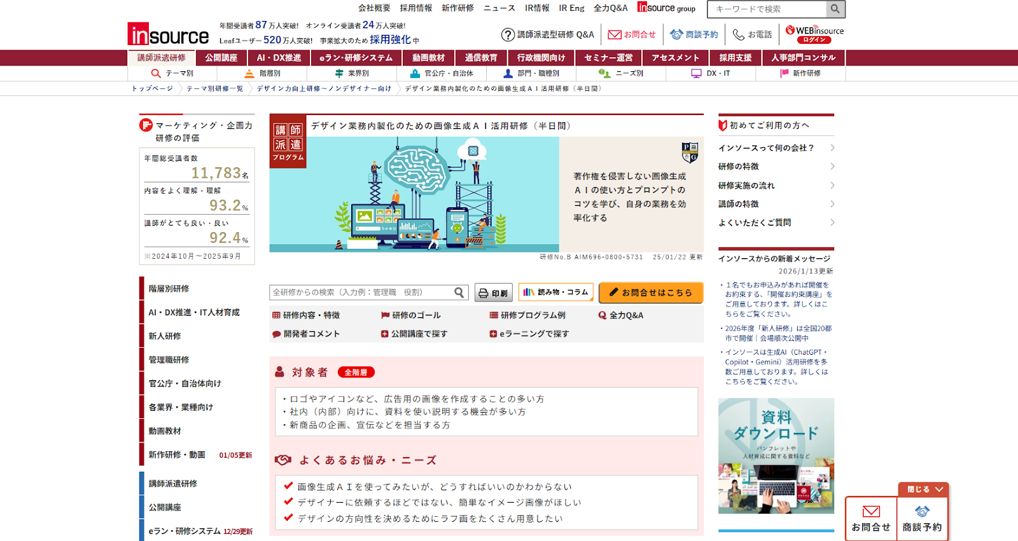Expand eラーニングで探す plus link
This screenshot has height=541, width=1018.
529,334
